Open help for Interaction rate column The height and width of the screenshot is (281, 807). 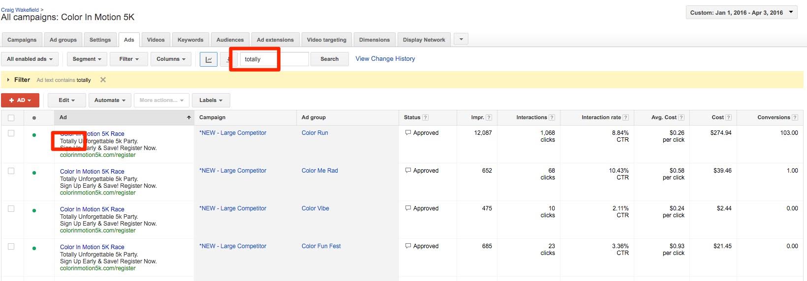625,118
